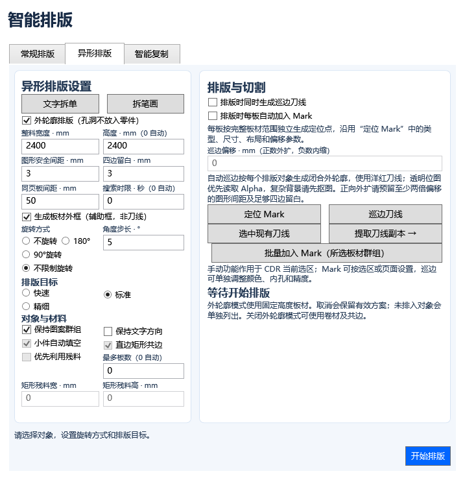Click the 请选择对象 status message
Viewport: 465px width, 480px height.
click(82, 435)
